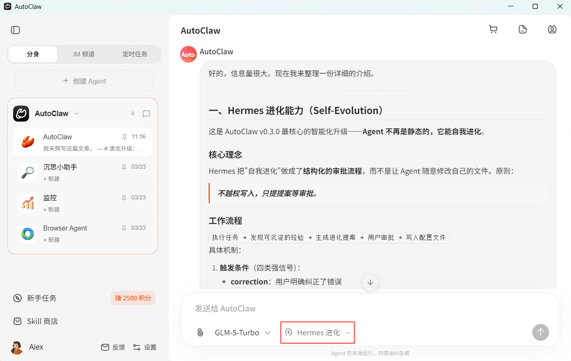Click the 新手任务 compass icon
The width and height of the screenshot is (571, 361).
17,298
